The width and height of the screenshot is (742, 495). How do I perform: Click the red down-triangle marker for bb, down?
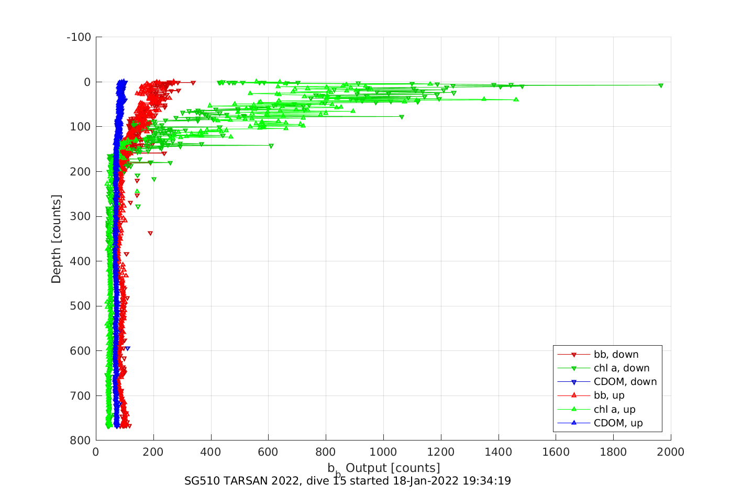[x=573, y=355]
